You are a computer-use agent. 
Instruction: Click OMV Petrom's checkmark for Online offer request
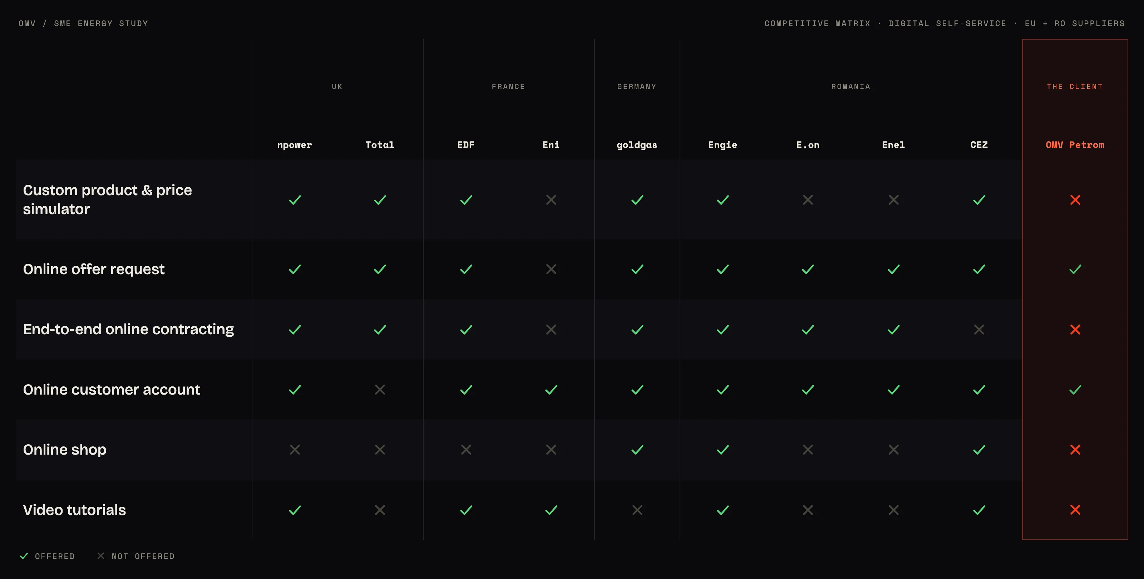click(x=1075, y=269)
